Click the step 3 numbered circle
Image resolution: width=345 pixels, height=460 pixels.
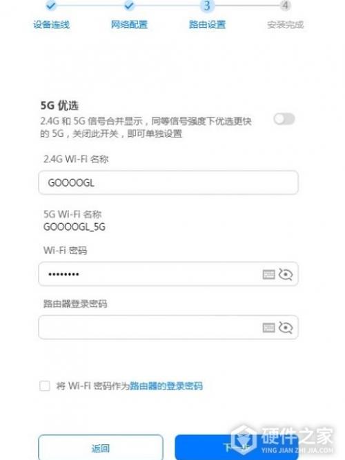pyautogui.click(x=207, y=6)
